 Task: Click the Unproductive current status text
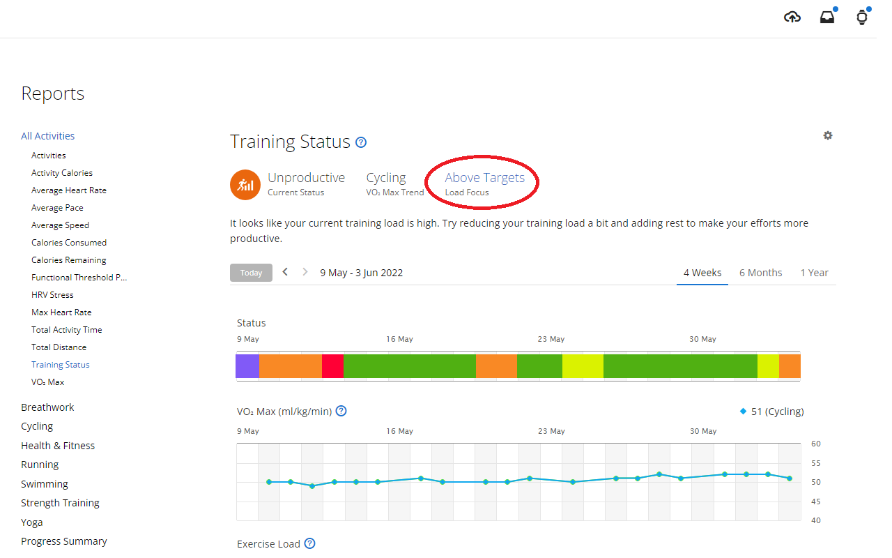point(307,178)
